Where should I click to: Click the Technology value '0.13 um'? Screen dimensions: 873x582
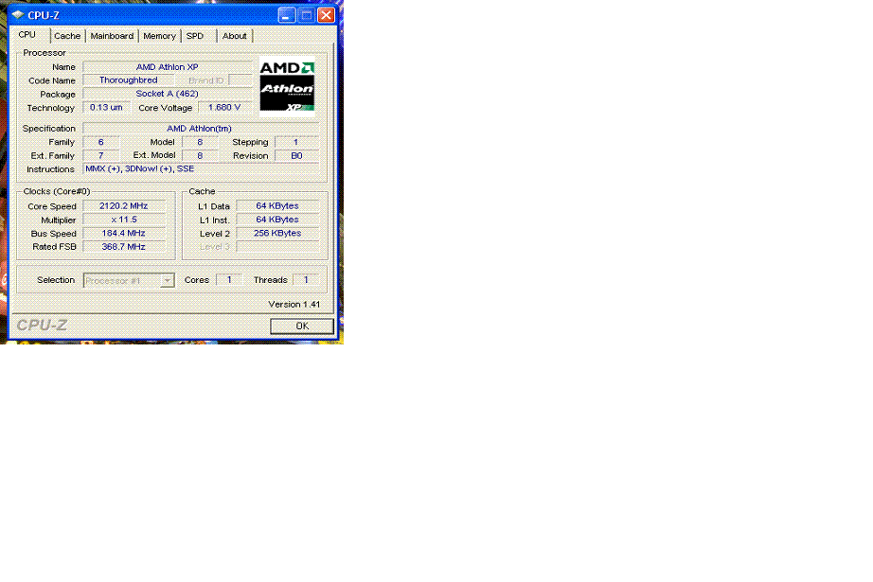click(106, 107)
